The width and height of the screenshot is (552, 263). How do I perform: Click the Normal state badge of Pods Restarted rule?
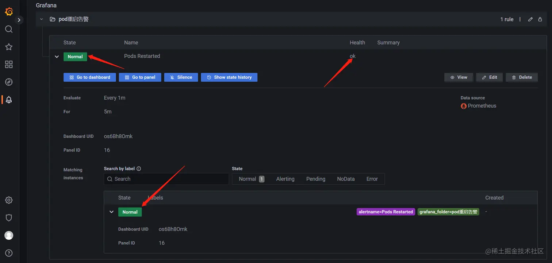click(x=75, y=57)
